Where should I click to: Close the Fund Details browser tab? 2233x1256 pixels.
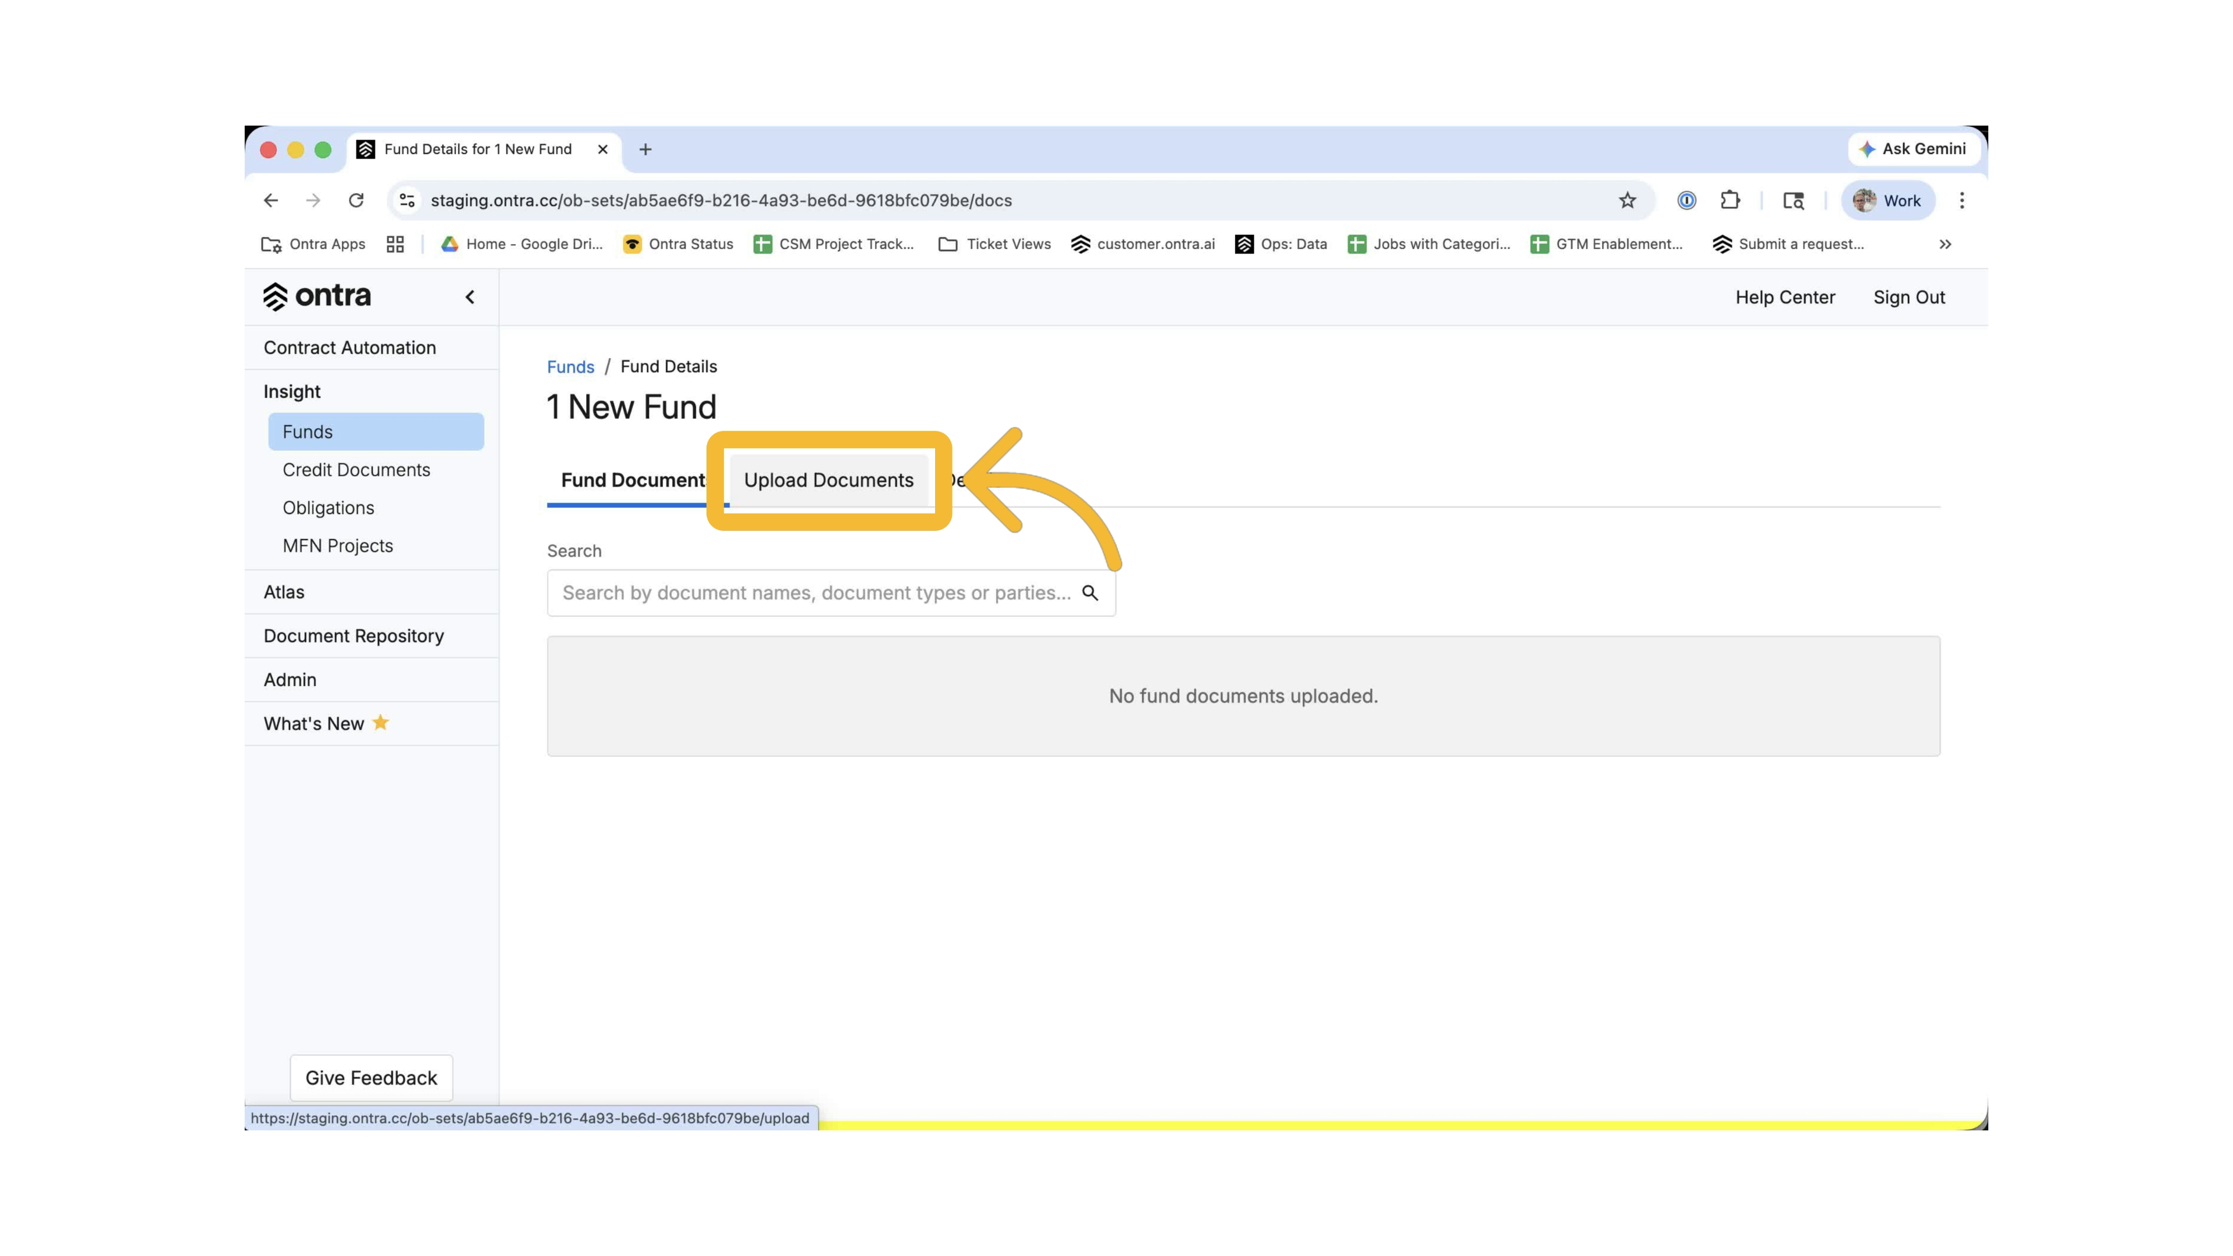tap(602, 149)
